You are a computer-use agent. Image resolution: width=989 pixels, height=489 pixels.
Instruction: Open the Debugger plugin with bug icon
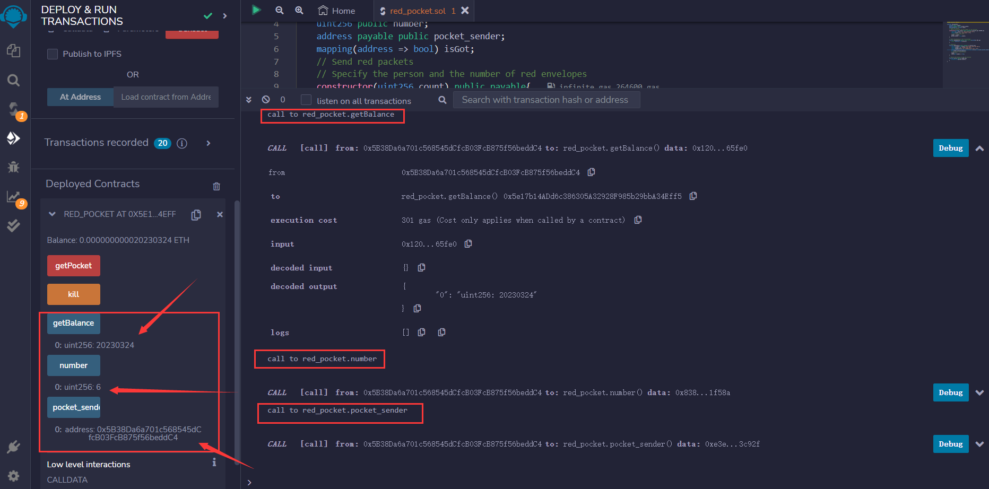tap(14, 167)
